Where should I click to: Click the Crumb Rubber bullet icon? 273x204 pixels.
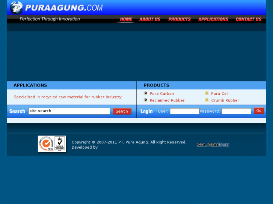(x=207, y=100)
